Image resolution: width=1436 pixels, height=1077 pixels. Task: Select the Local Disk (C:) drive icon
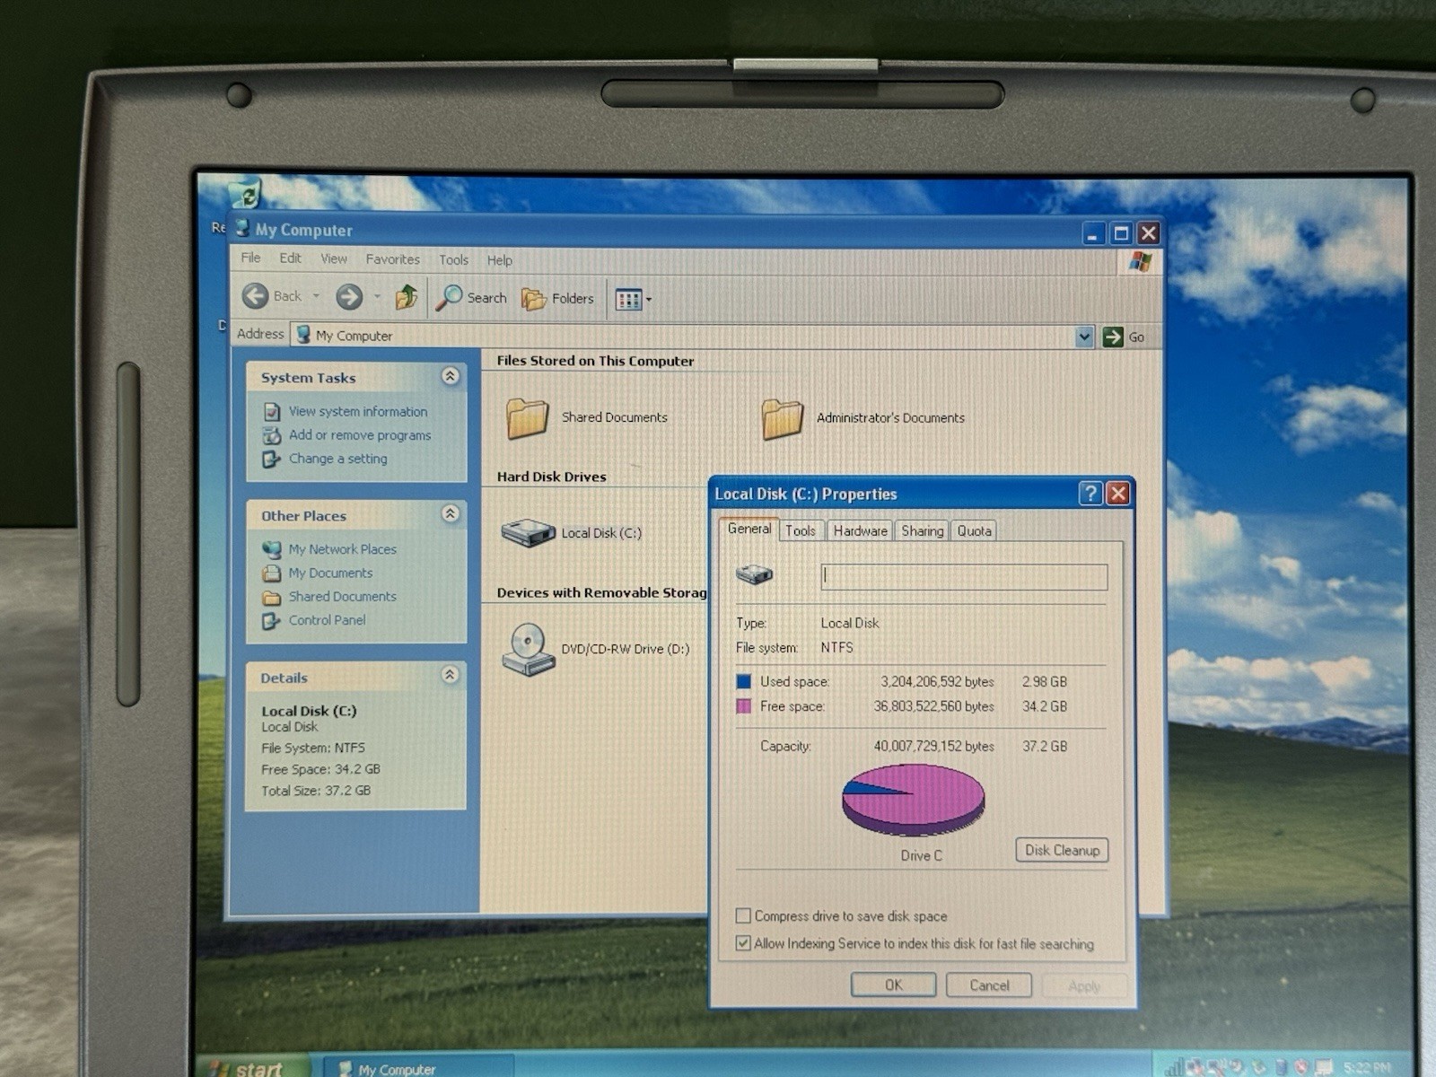pyautogui.click(x=528, y=533)
